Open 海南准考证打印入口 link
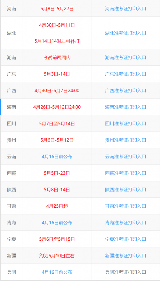Screen dimensions: 160x281 (125, 107)
